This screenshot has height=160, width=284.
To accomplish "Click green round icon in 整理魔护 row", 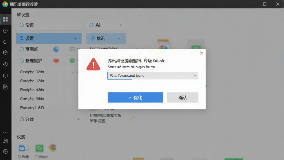I will pyautogui.click(x=72, y=60).
